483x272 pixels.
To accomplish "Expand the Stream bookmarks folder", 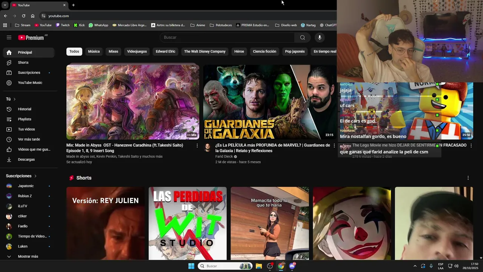I will pos(23,25).
